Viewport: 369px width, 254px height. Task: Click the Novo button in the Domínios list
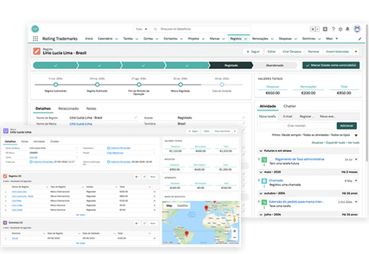click(x=153, y=223)
